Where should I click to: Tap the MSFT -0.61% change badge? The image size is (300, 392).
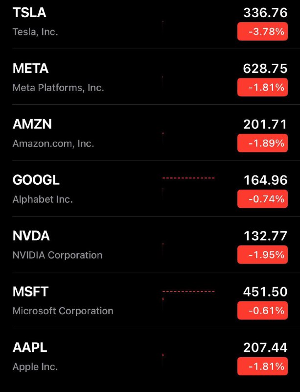(x=262, y=311)
